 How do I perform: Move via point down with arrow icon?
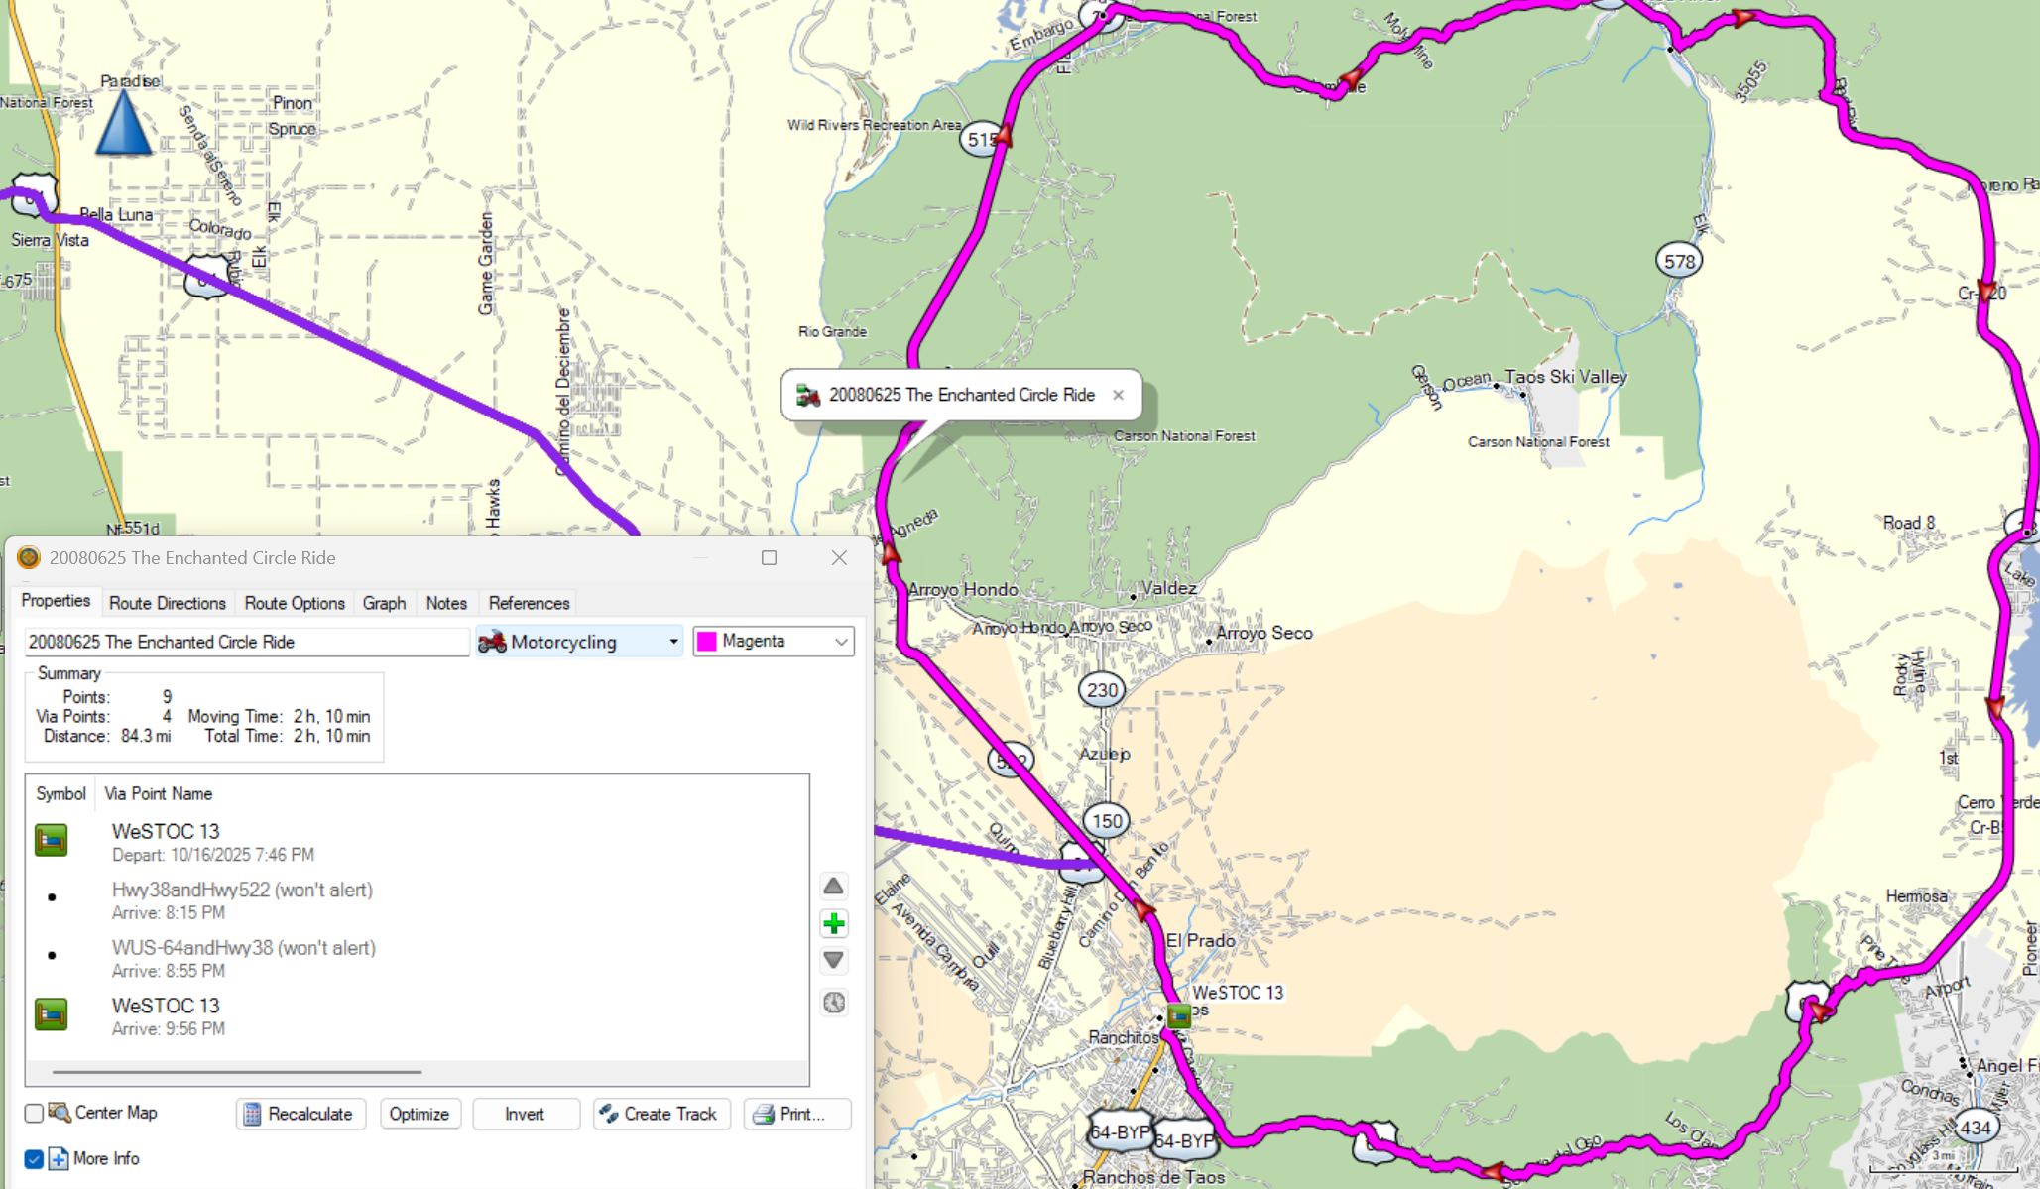[833, 961]
